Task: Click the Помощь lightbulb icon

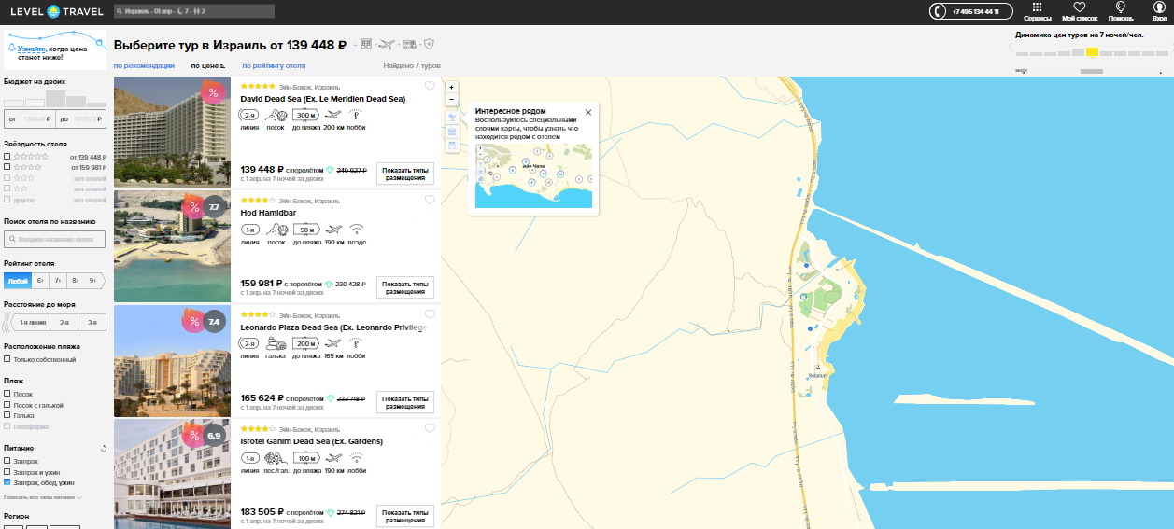Action: pyautogui.click(x=1121, y=8)
